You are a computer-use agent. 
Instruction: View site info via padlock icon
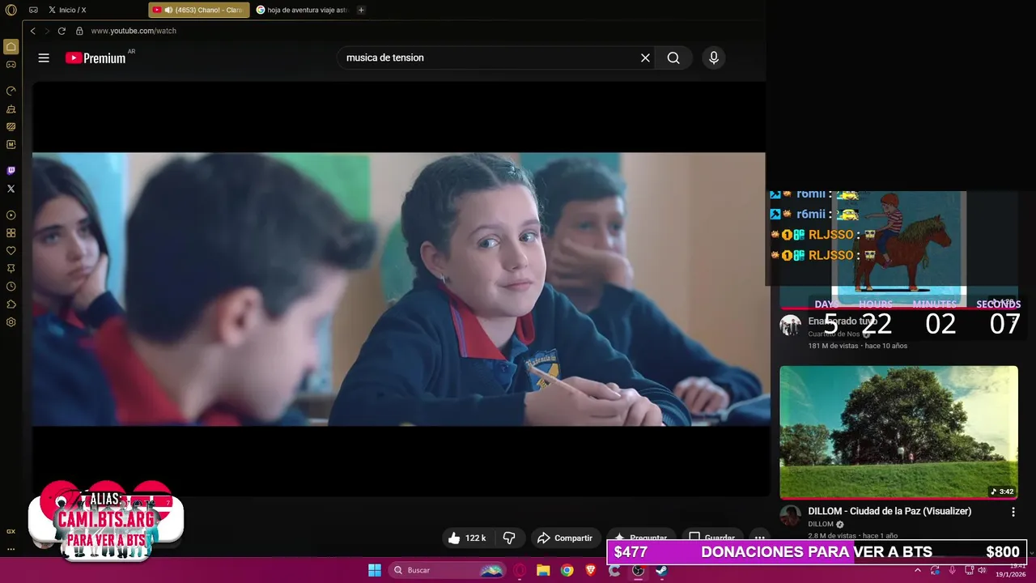point(79,31)
